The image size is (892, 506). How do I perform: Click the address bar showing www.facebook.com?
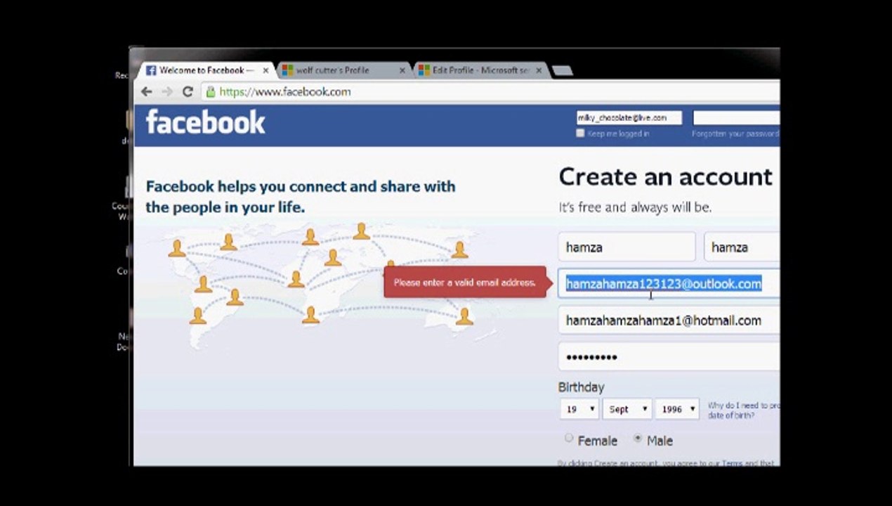pyautogui.click(x=492, y=91)
